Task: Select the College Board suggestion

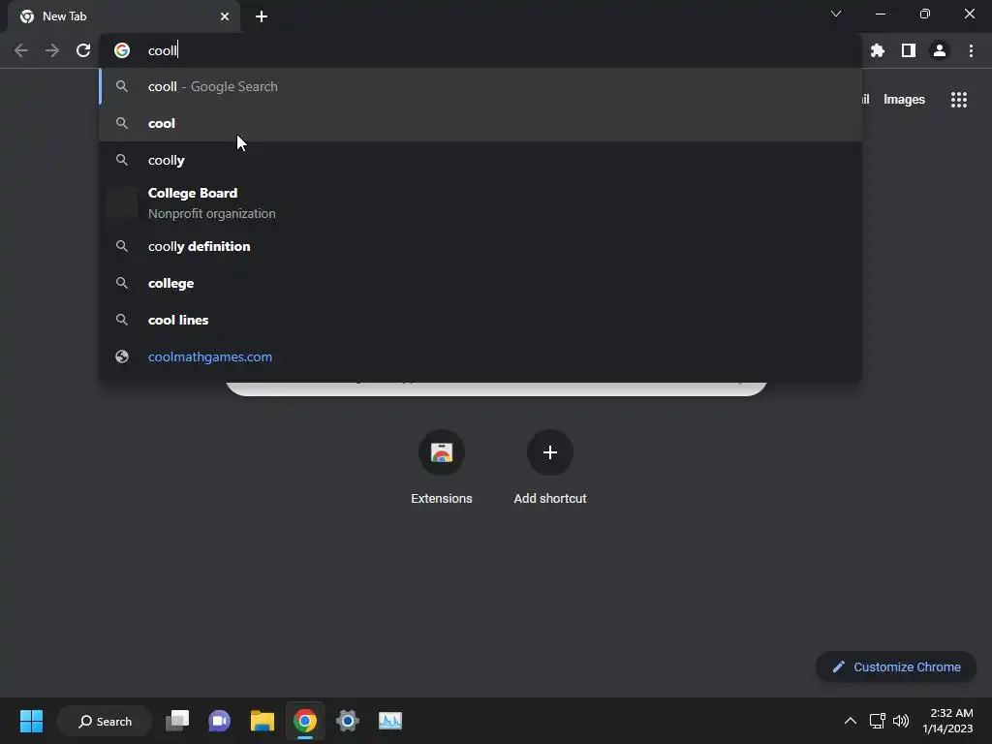Action: click(x=480, y=203)
